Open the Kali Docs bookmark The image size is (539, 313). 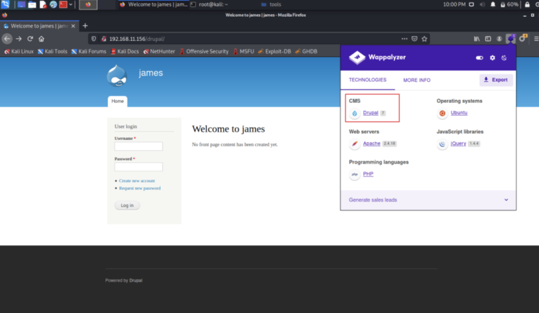pos(125,51)
